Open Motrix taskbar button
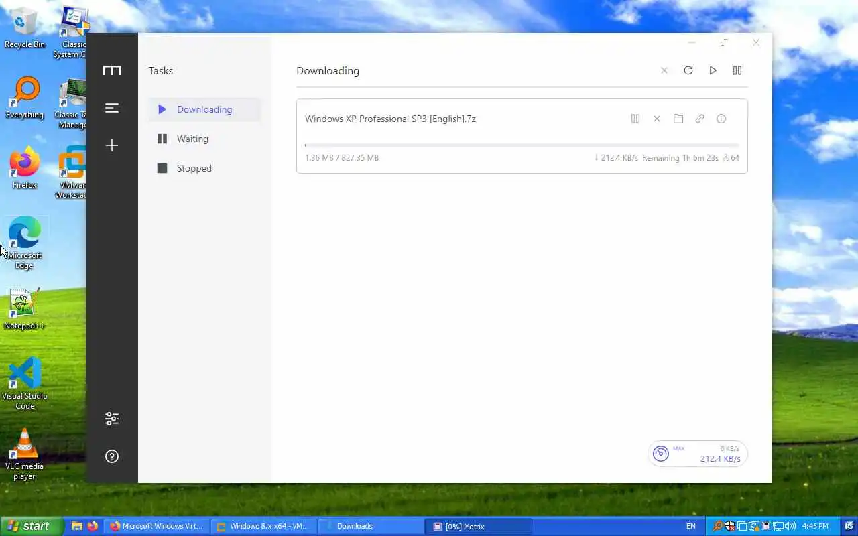The image size is (858, 536). (479, 526)
